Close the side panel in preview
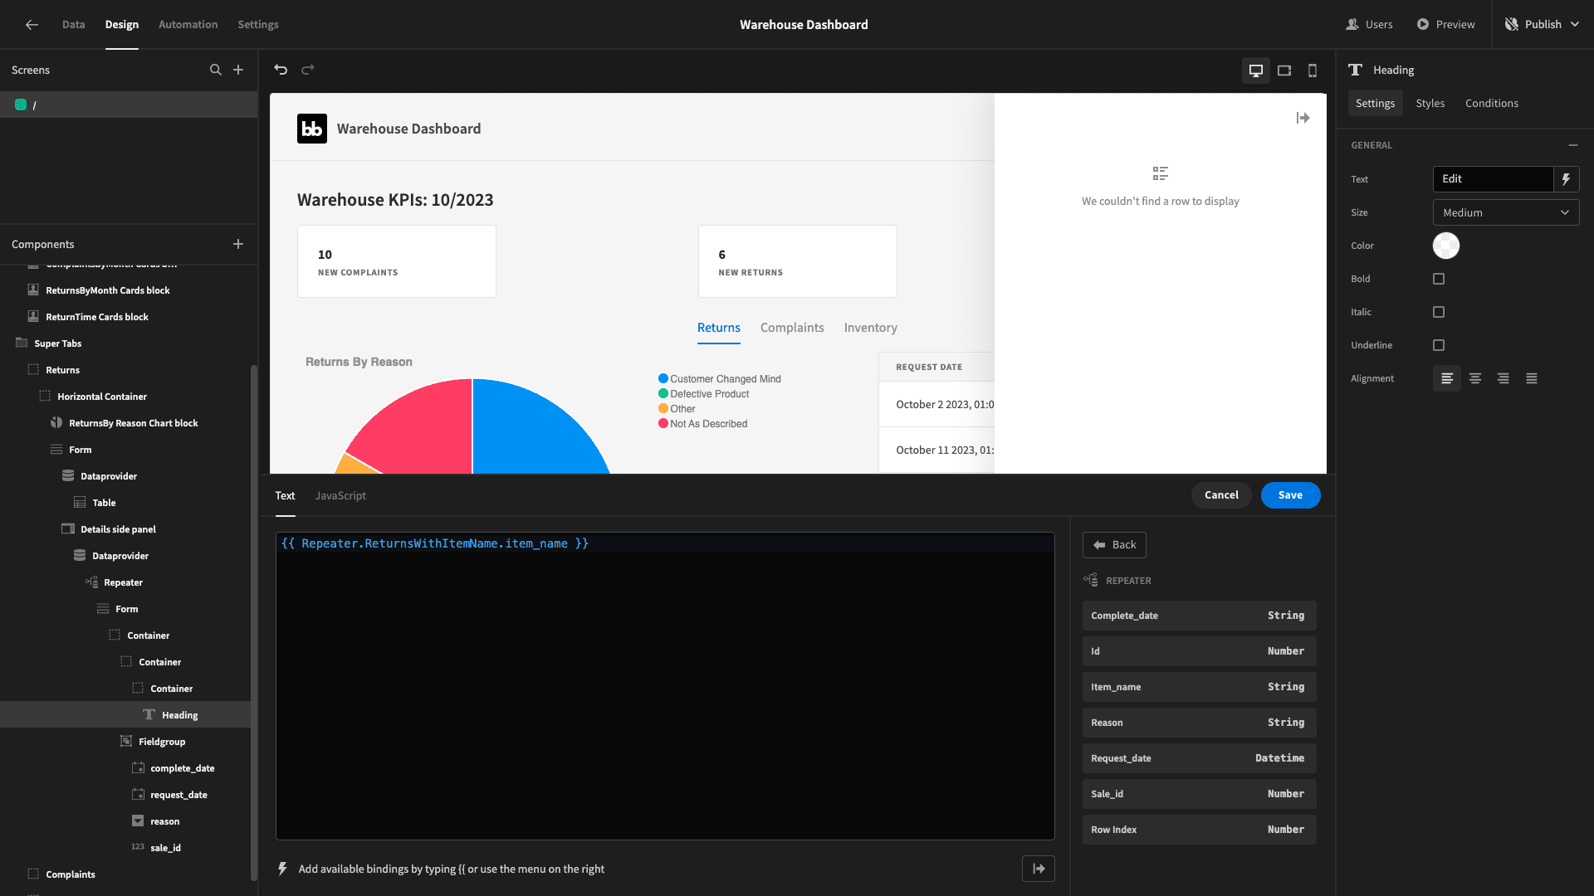 click(1303, 119)
